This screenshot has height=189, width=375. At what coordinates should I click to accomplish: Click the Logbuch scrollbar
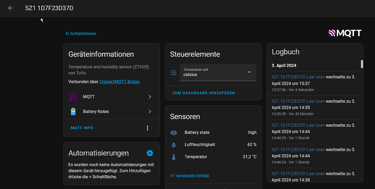362,64
